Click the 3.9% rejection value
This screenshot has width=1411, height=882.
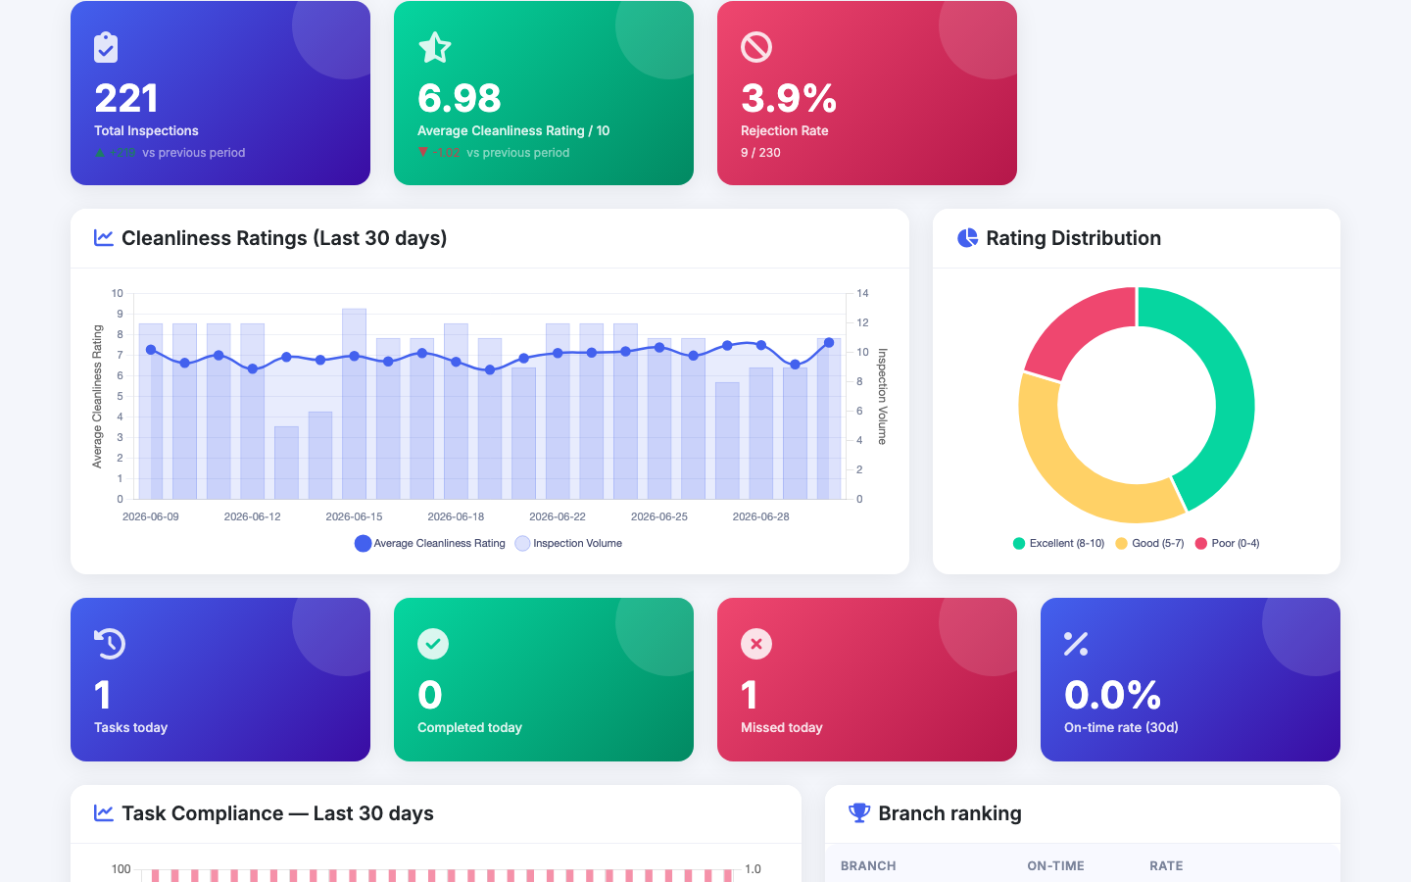(x=789, y=98)
